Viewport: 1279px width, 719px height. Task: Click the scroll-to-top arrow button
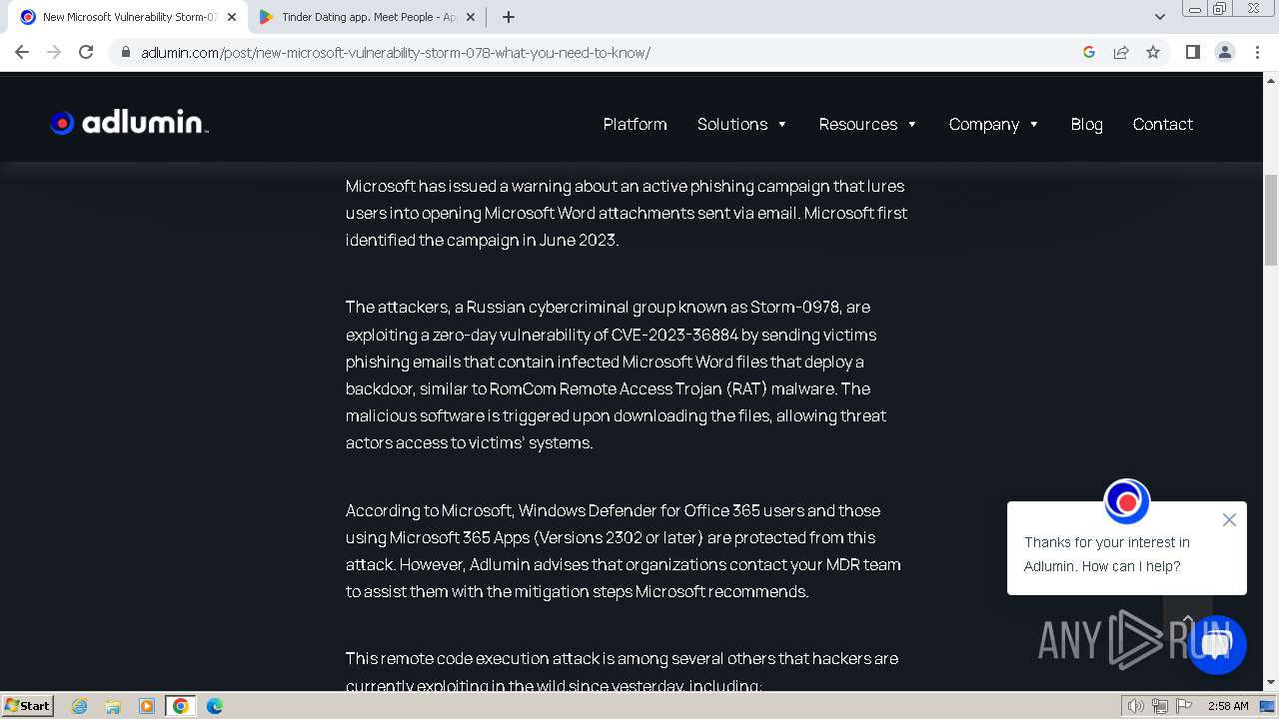pos(1187,619)
